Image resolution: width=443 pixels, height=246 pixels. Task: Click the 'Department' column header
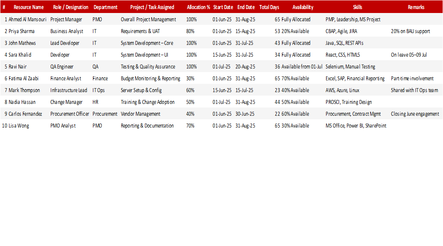pos(106,7)
